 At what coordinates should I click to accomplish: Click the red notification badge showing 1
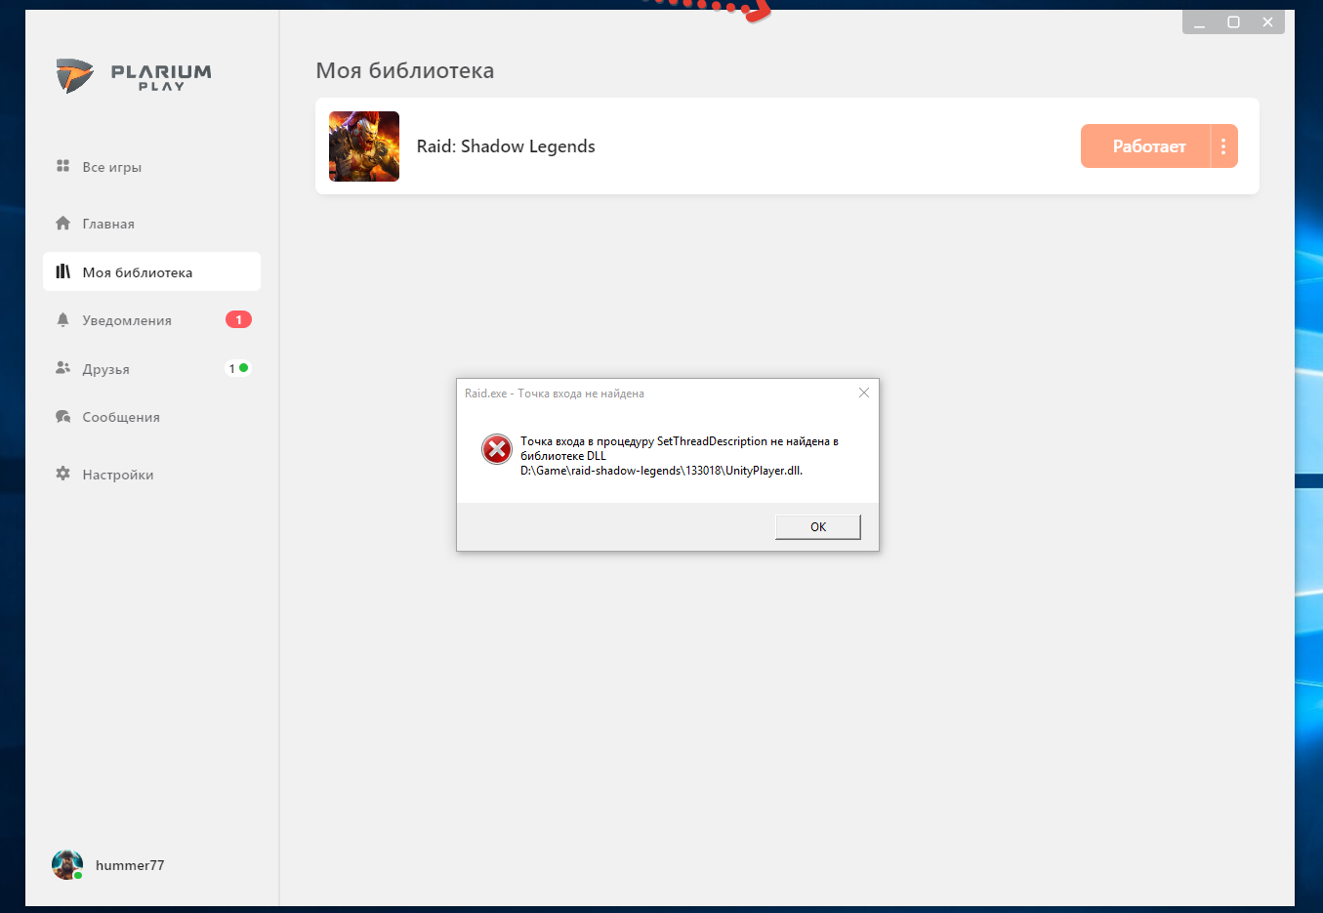pyautogui.click(x=238, y=319)
